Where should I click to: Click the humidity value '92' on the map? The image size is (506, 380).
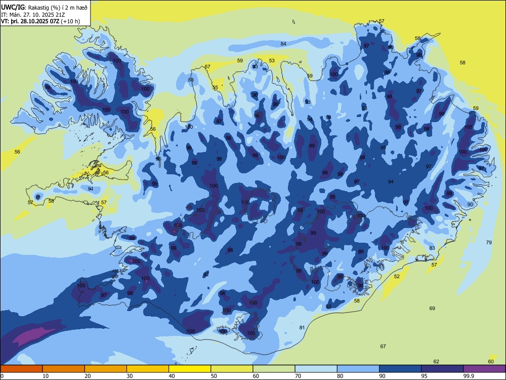point(206,274)
